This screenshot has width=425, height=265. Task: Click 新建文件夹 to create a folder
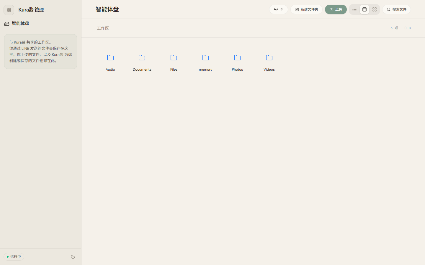(x=306, y=9)
